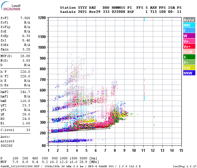Click the h`F value 220.0
The height and width of the screenshot is (168, 197).
(25, 72)
